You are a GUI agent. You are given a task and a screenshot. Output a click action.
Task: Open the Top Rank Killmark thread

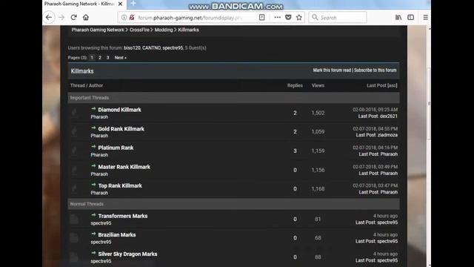point(120,185)
